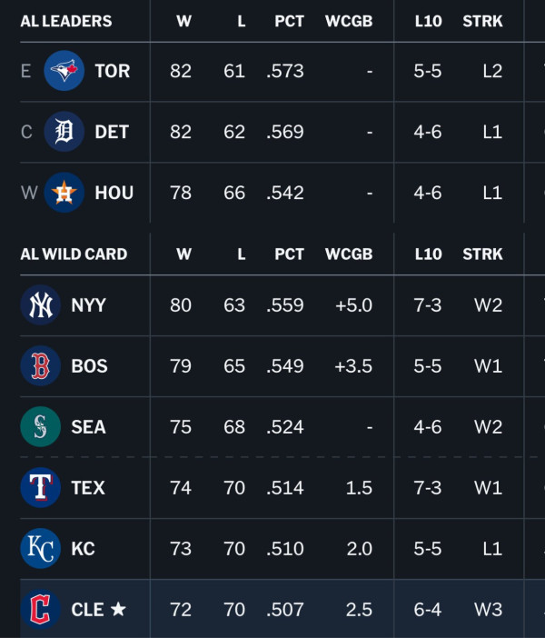The width and height of the screenshot is (545, 638).
Task: Click the Kansas City Royals logo
Action: coord(41,549)
